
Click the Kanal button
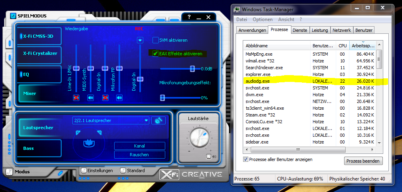[x=139, y=146]
